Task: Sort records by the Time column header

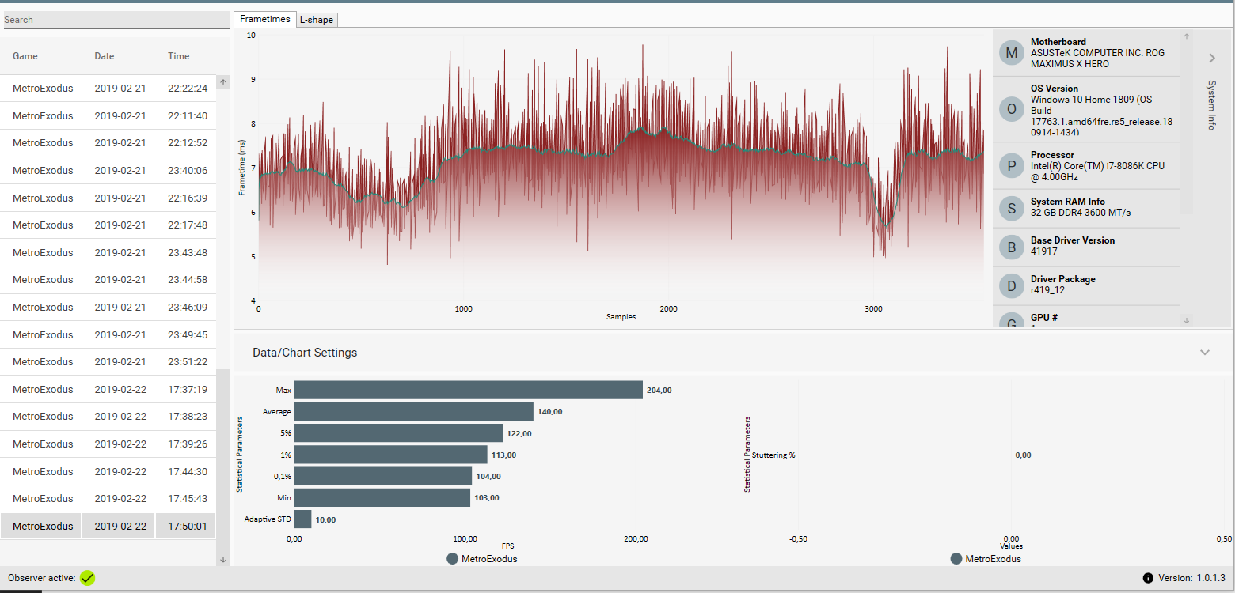Action: click(x=179, y=56)
